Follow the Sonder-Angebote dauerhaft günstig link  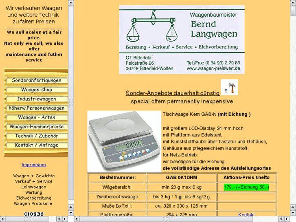click(173, 93)
